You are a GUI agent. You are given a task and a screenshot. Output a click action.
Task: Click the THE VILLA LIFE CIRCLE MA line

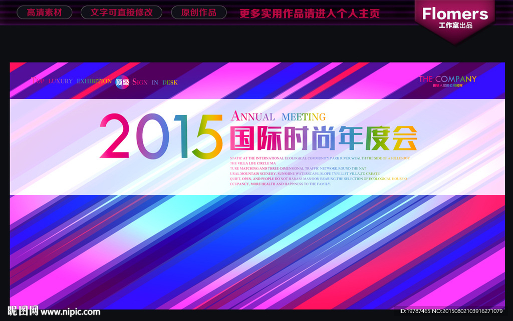253,163
